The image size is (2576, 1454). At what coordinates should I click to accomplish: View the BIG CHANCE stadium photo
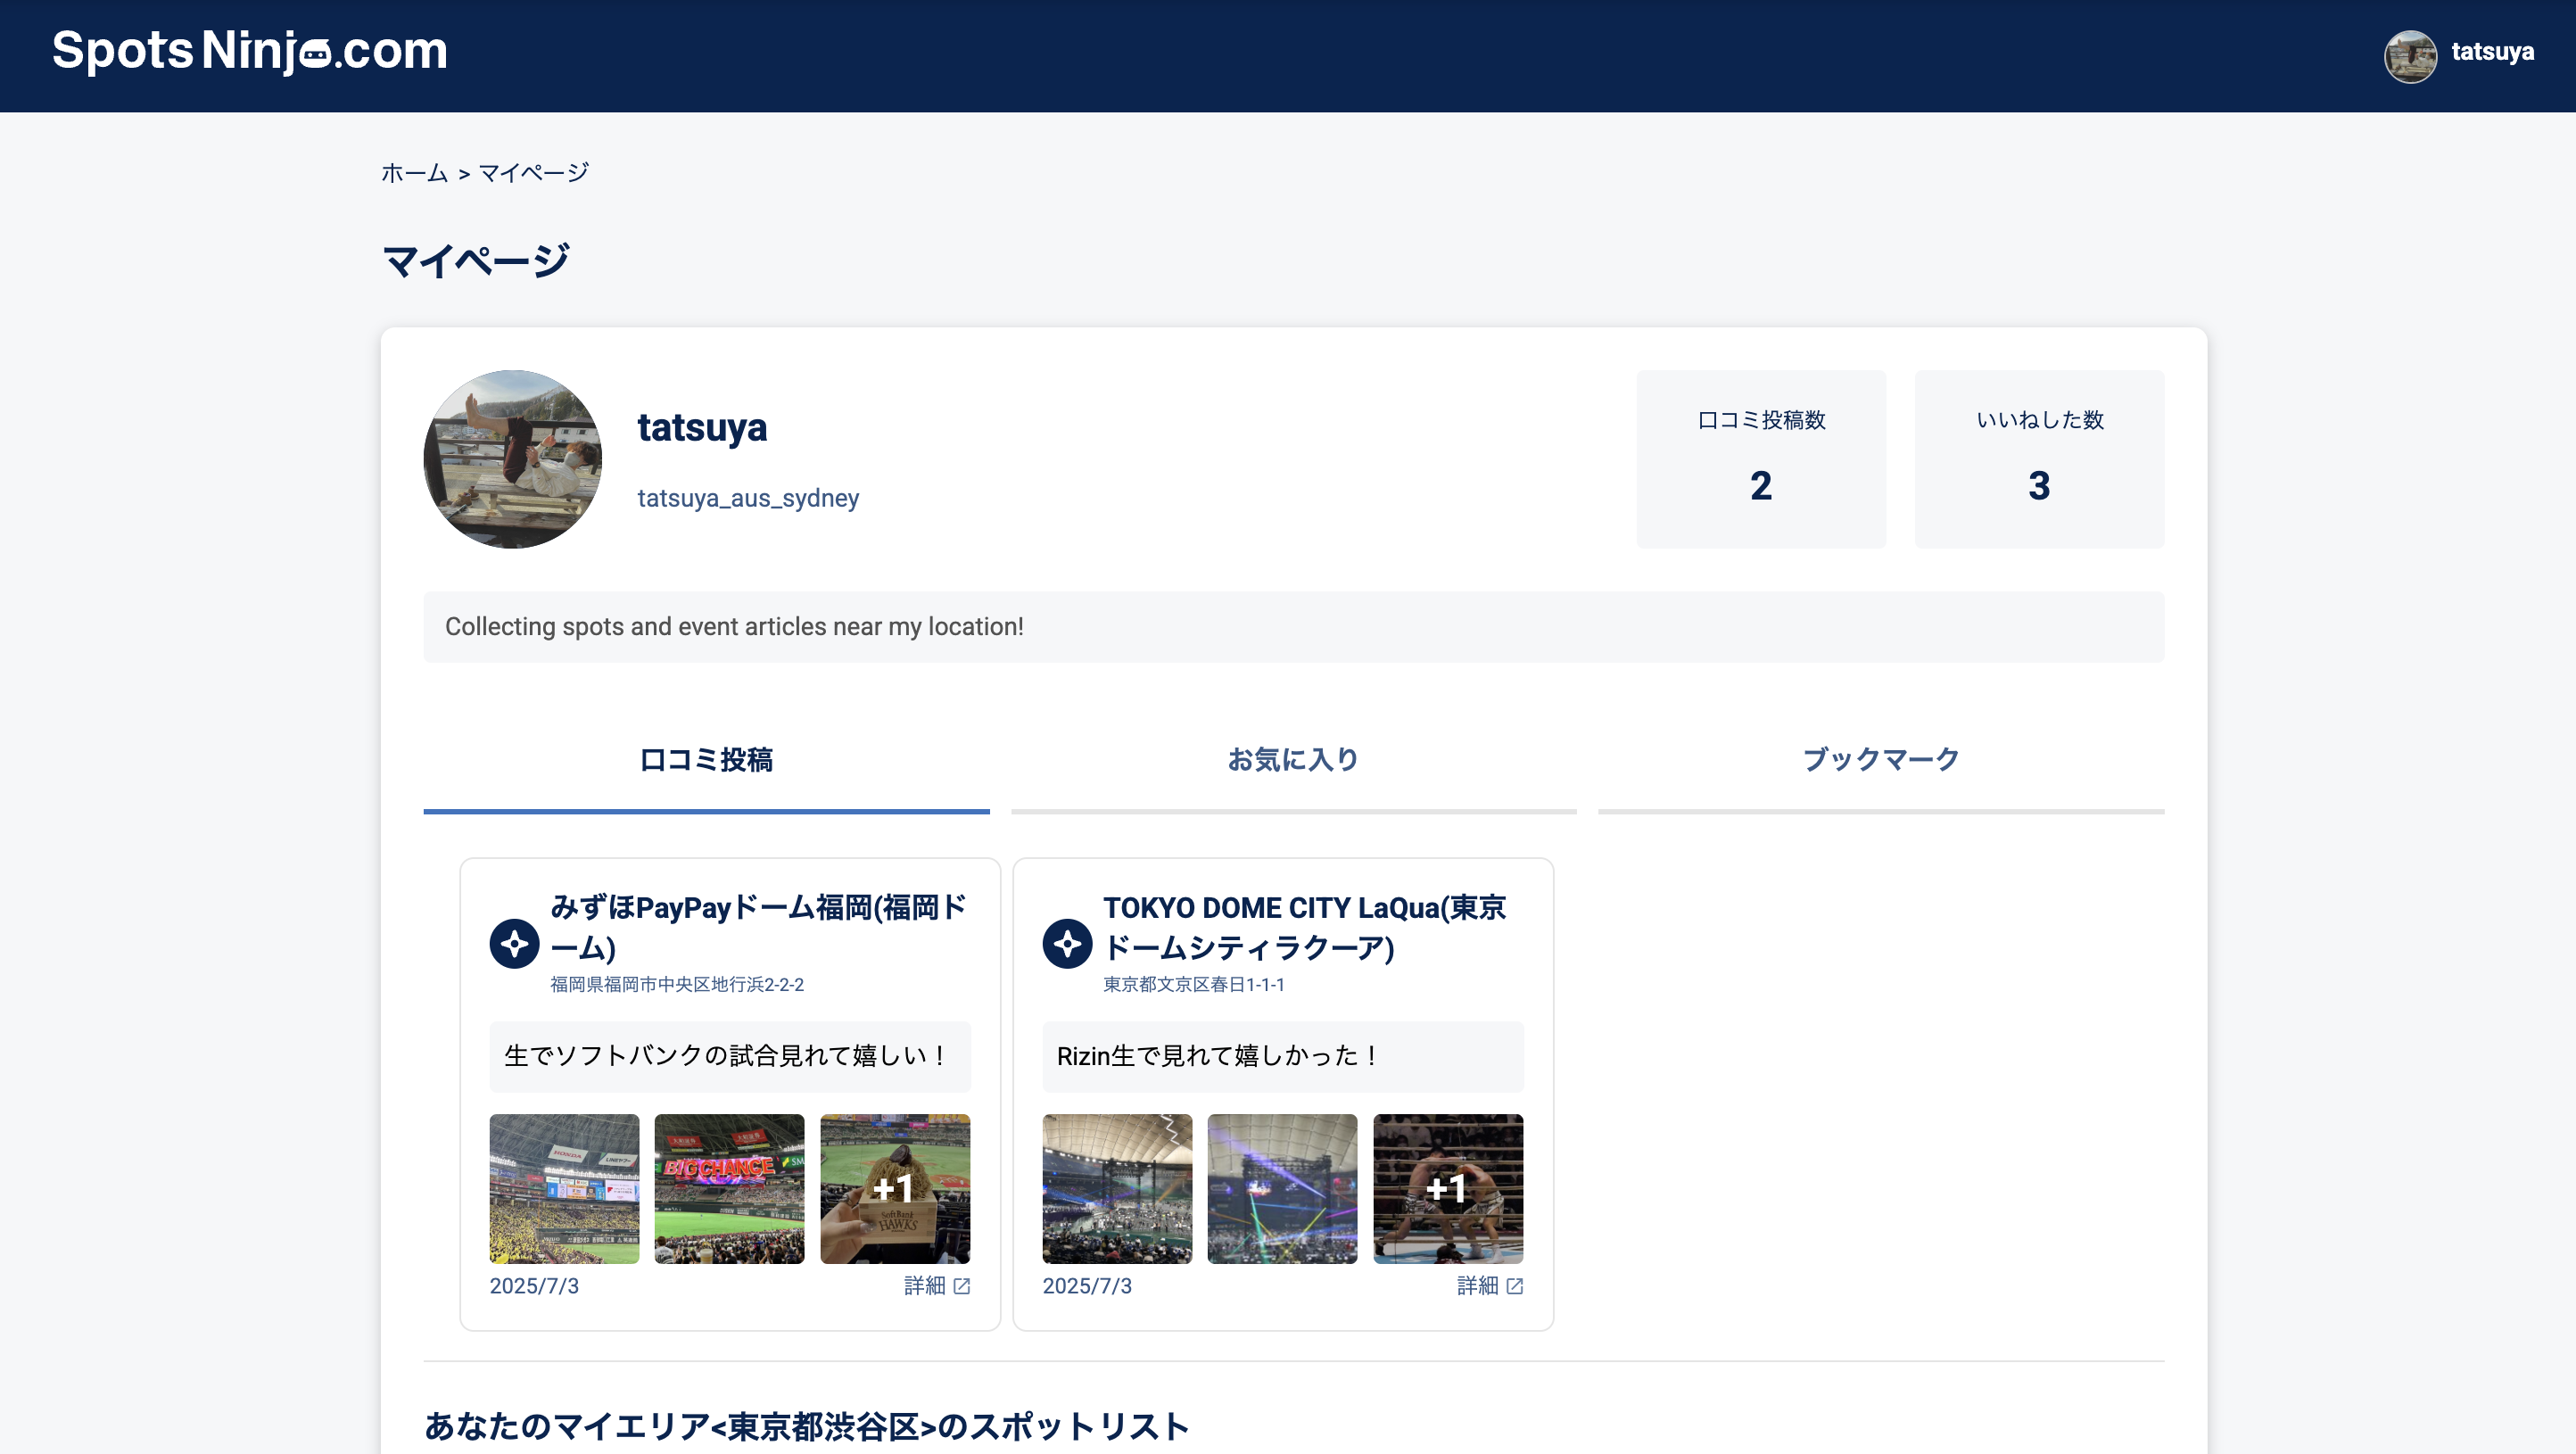pos(729,1188)
